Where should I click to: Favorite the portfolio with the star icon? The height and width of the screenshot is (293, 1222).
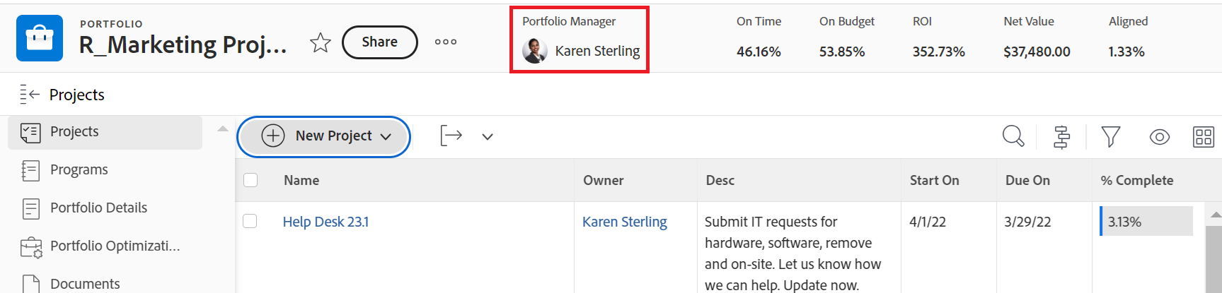click(x=321, y=42)
